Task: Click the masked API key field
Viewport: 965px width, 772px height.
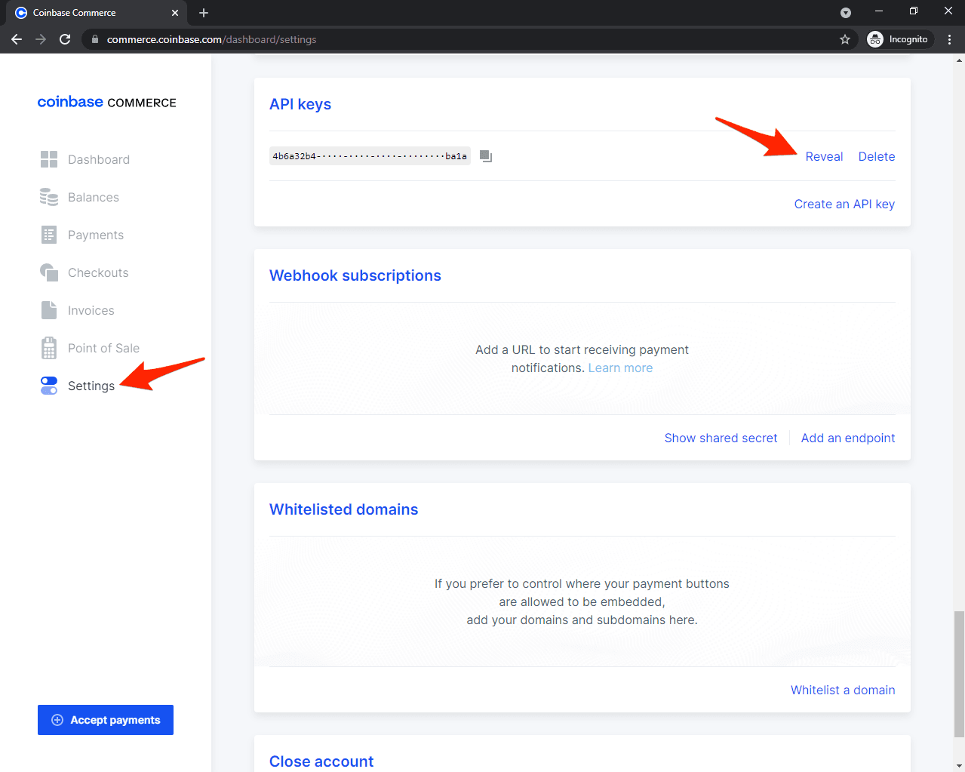Action: pyautogui.click(x=370, y=156)
